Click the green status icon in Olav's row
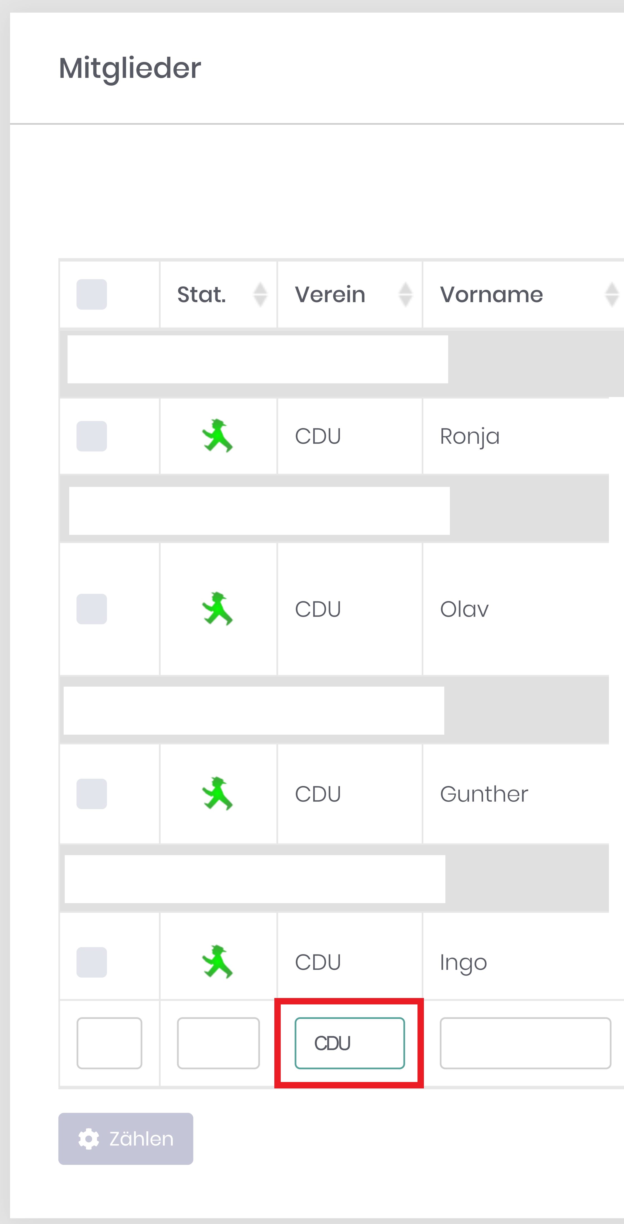The image size is (624, 1224). tap(217, 609)
